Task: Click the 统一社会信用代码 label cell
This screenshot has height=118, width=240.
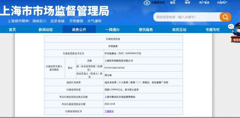Action: pyautogui.click(x=90, y=68)
